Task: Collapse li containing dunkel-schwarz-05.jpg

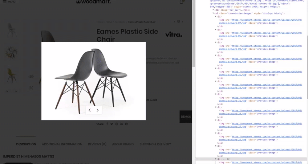Action: coord(216,30)
